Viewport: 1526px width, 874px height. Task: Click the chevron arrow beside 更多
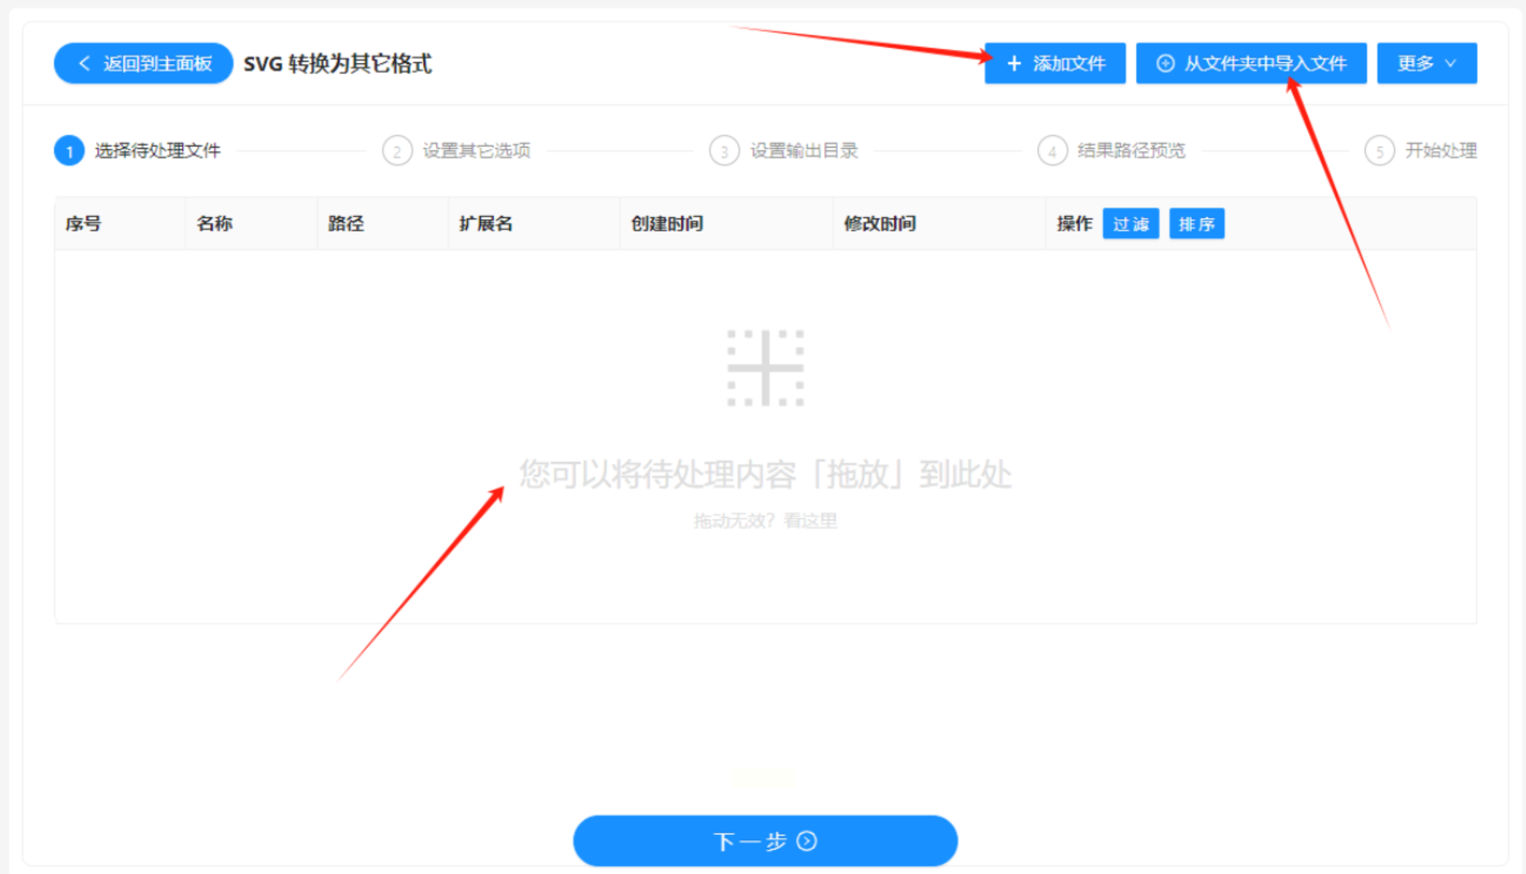[x=1450, y=63]
